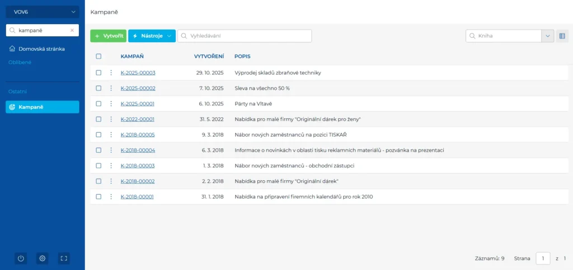Screen dimensions: 573x270
Task: Click the table column layout icon
Action: click(562, 36)
